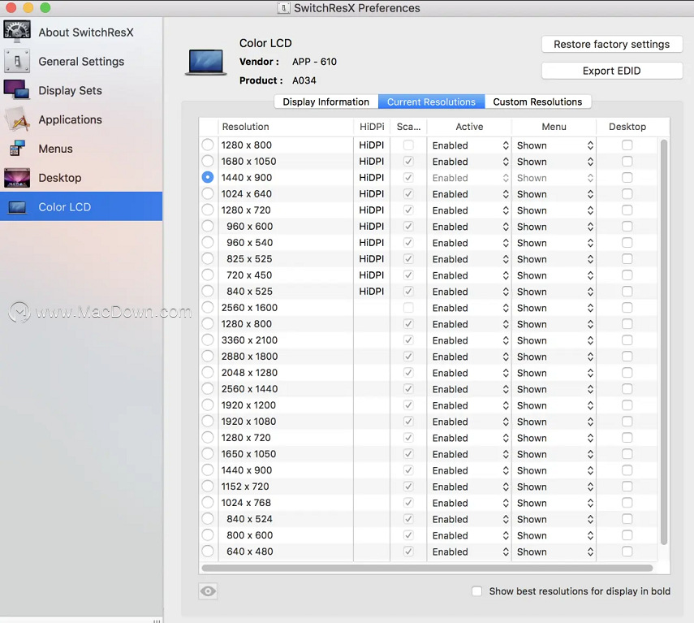Screen dimensions: 694x623
Task: Open Menu dropdown for 2560 x 1440 row
Action: (554, 389)
